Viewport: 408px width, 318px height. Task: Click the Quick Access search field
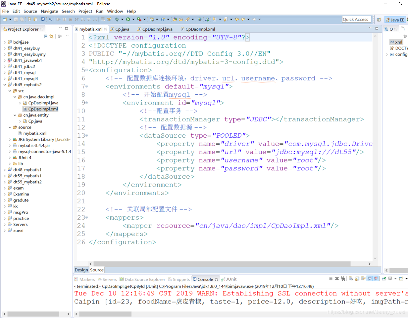[356, 19]
